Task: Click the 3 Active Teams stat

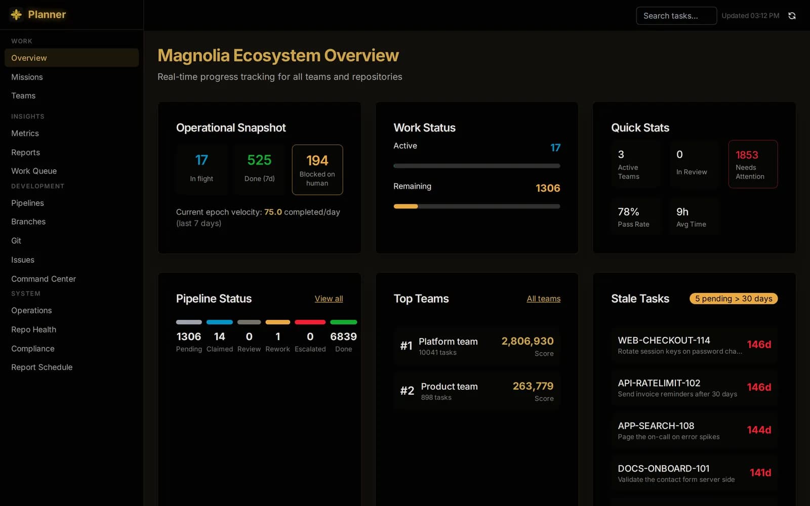Action: point(636,164)
